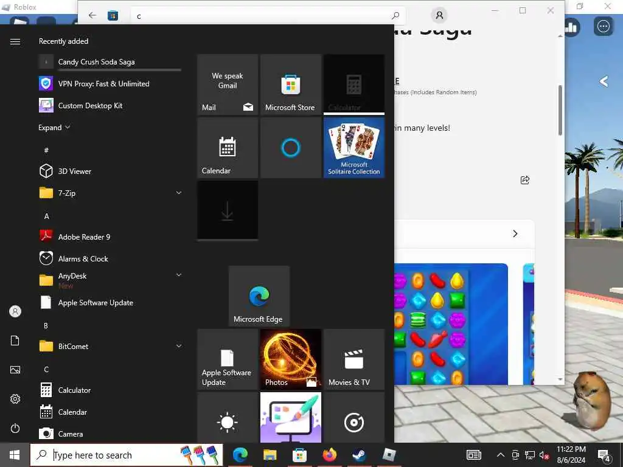623x467 pixels.
Task: Open Microsoft Store account profile
Action: tap(439, 15)
